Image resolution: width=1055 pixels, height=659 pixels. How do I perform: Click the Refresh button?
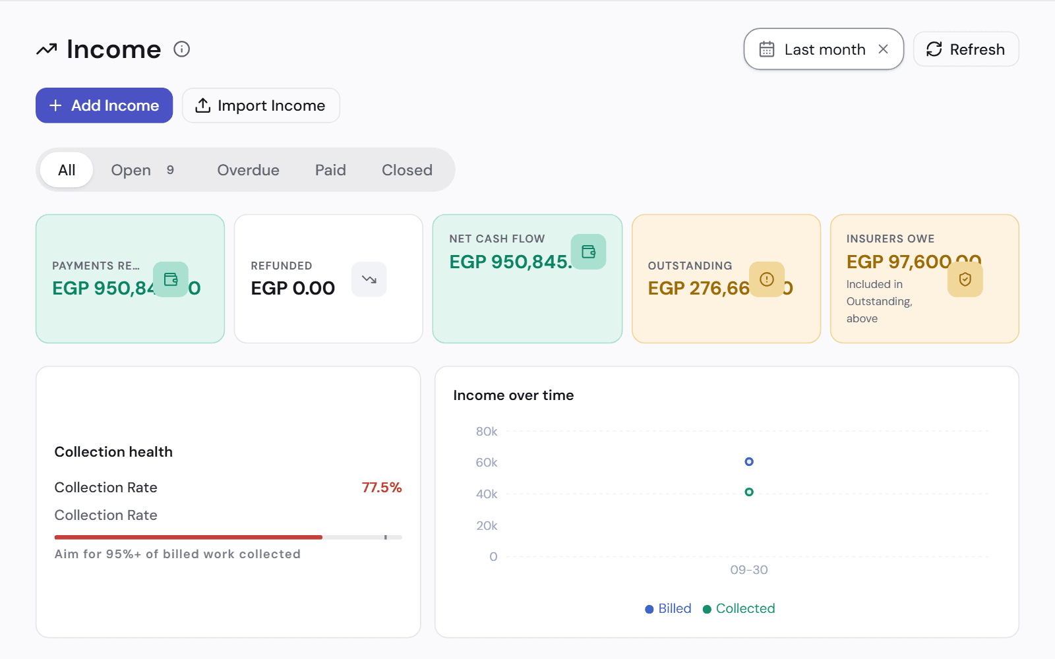pos(966,49)
